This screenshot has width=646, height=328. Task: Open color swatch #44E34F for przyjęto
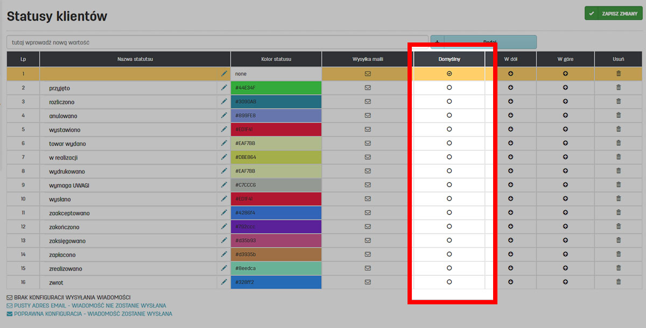tap(276, 88)
